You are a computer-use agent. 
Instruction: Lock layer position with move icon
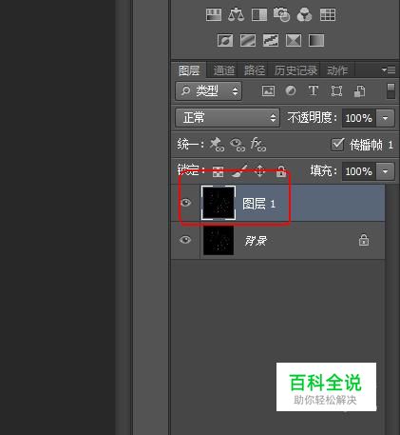click(259, 171)
